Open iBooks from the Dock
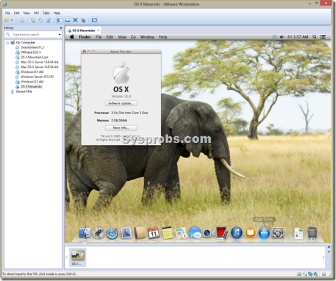336x281 pixels. point(250,233)
